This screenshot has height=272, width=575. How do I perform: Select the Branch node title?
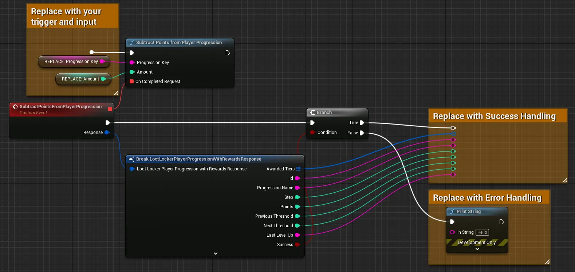point(324,113)
